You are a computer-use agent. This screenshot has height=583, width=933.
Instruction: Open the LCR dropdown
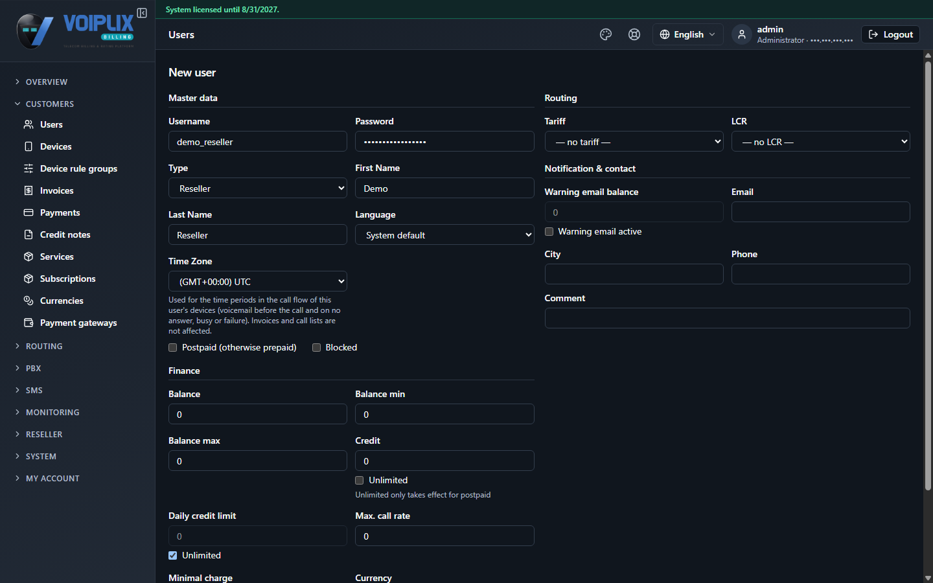coord(821,142)
